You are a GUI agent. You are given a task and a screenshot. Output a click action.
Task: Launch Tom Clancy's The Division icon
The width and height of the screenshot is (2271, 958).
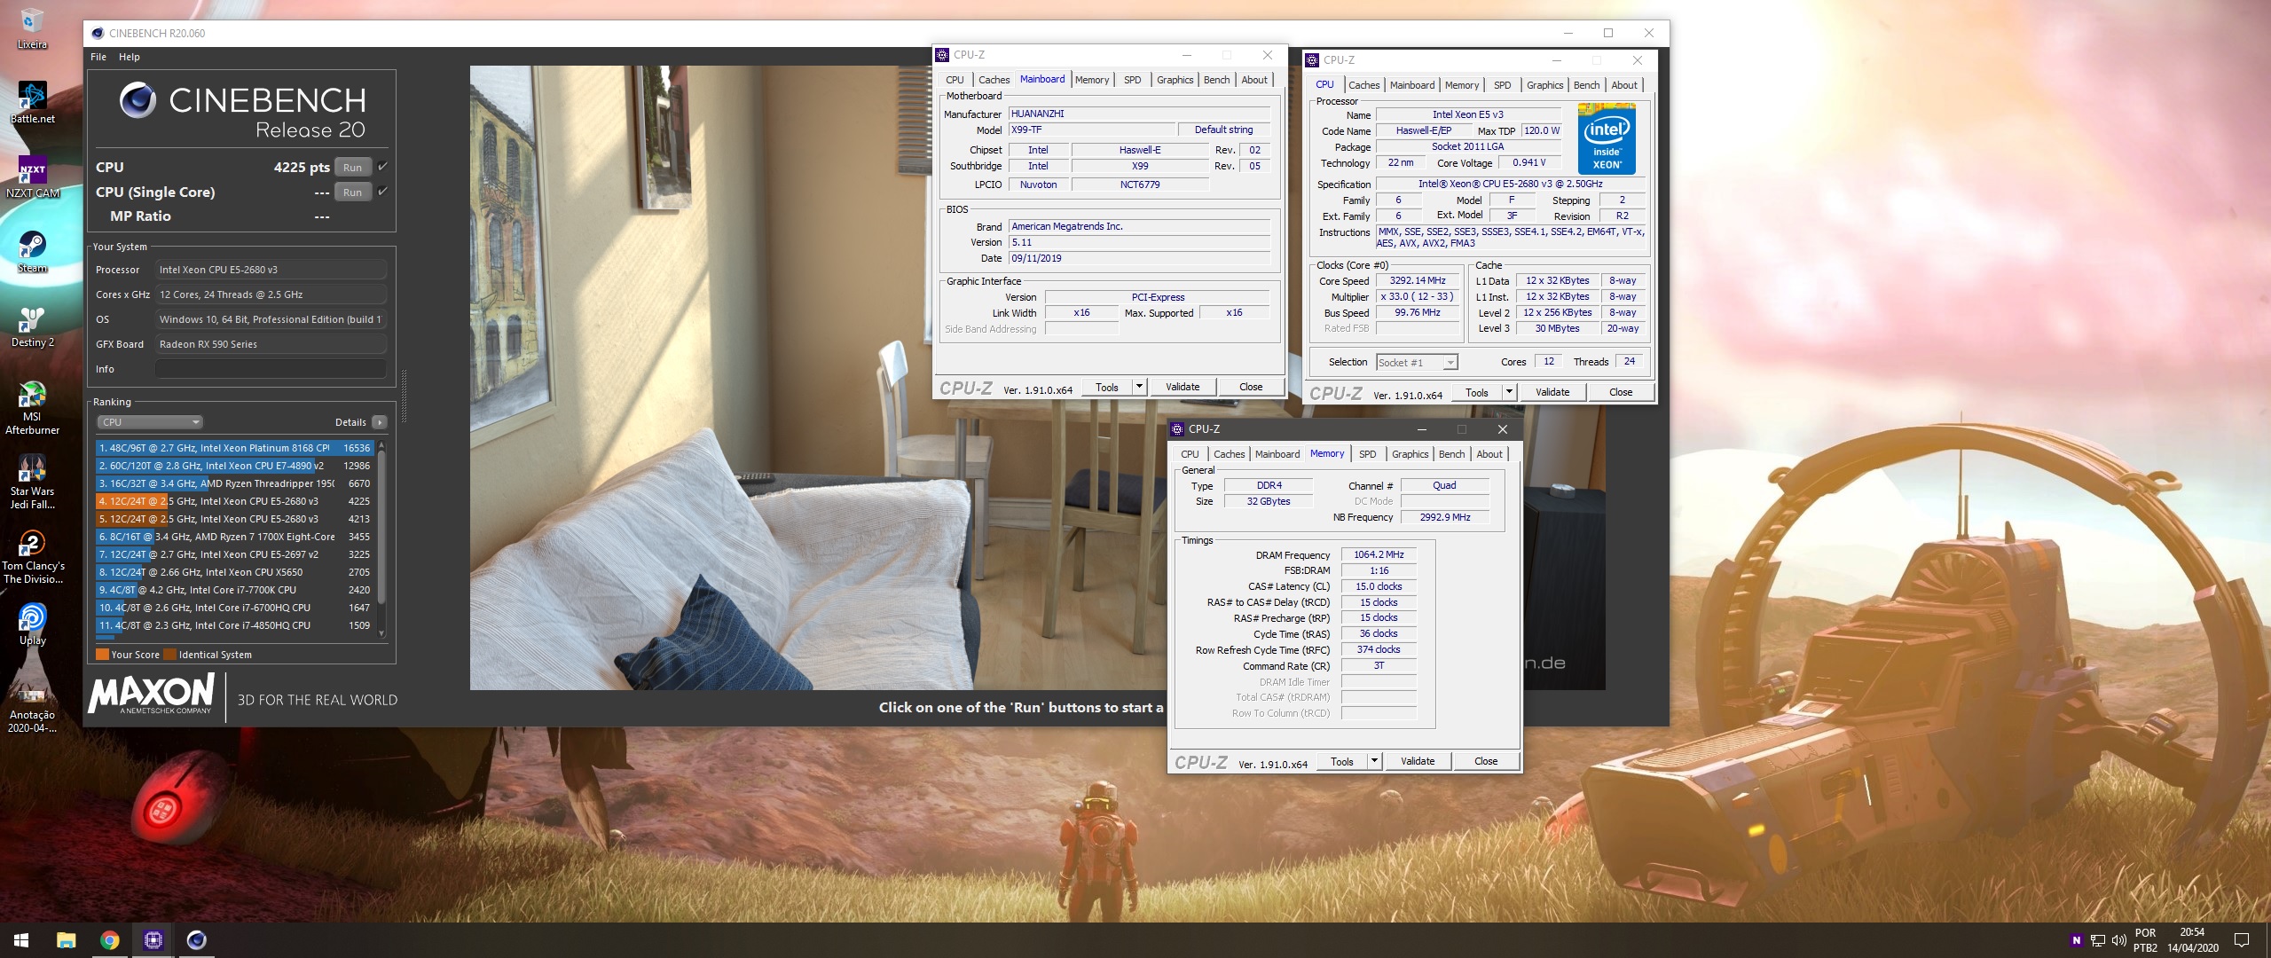tap(32, 557)
